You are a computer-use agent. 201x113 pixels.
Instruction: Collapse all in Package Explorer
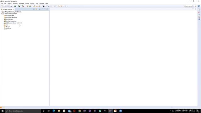34,9
